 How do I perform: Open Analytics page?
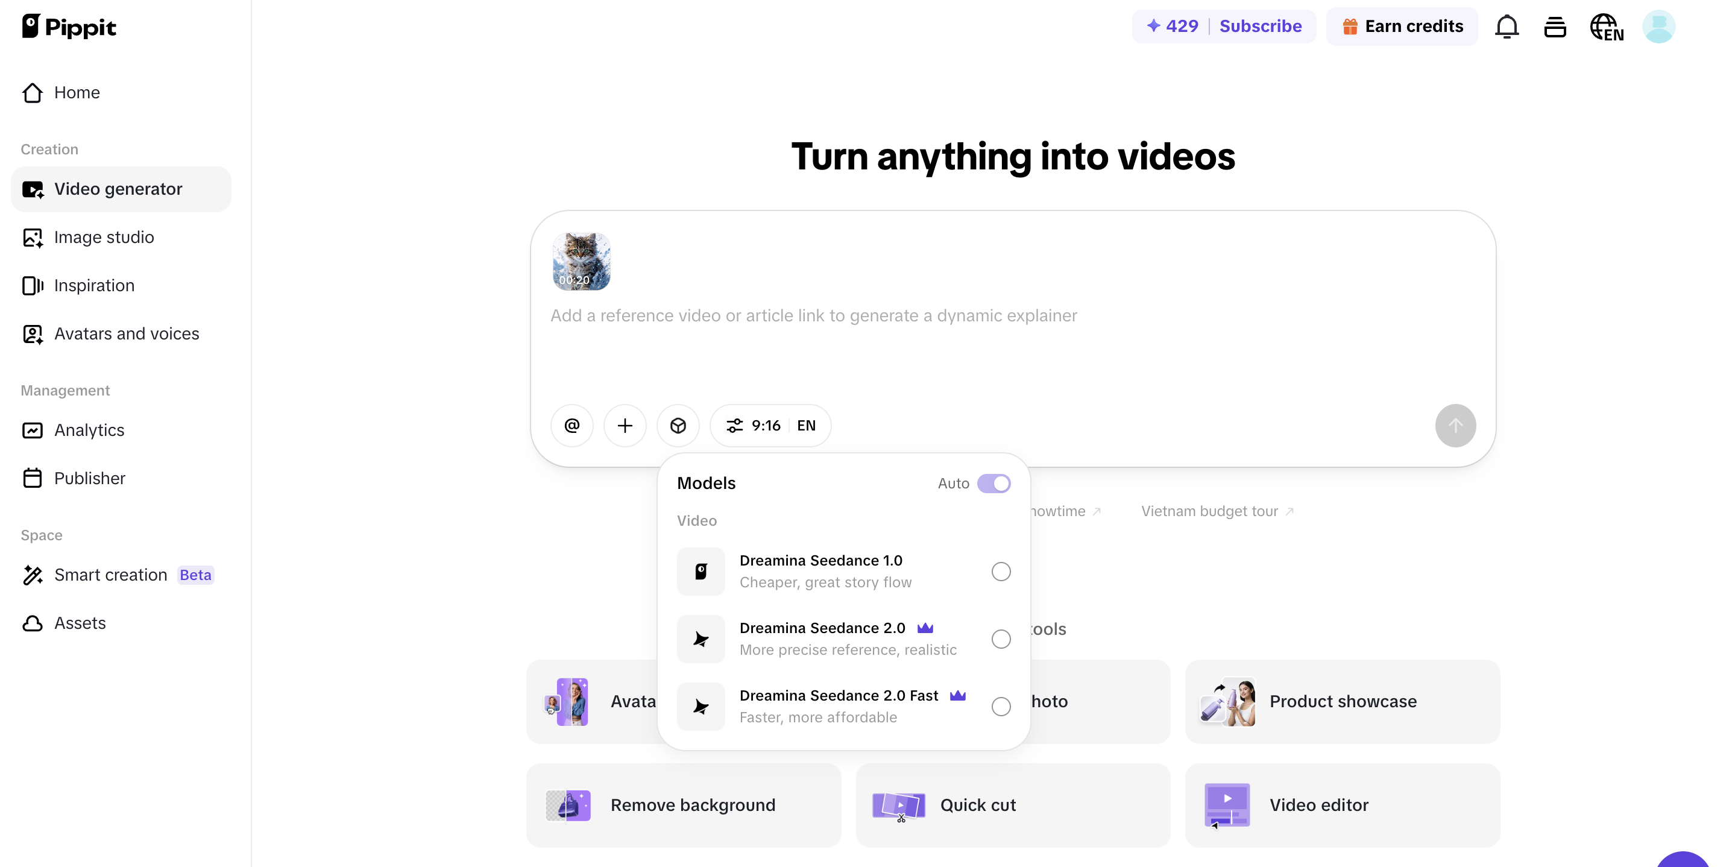coord(121,430)
